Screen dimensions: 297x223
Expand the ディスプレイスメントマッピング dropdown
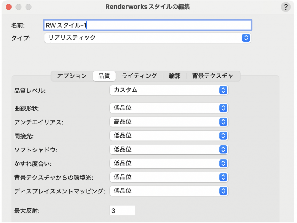pyautogui.click(x=169, y=191)
